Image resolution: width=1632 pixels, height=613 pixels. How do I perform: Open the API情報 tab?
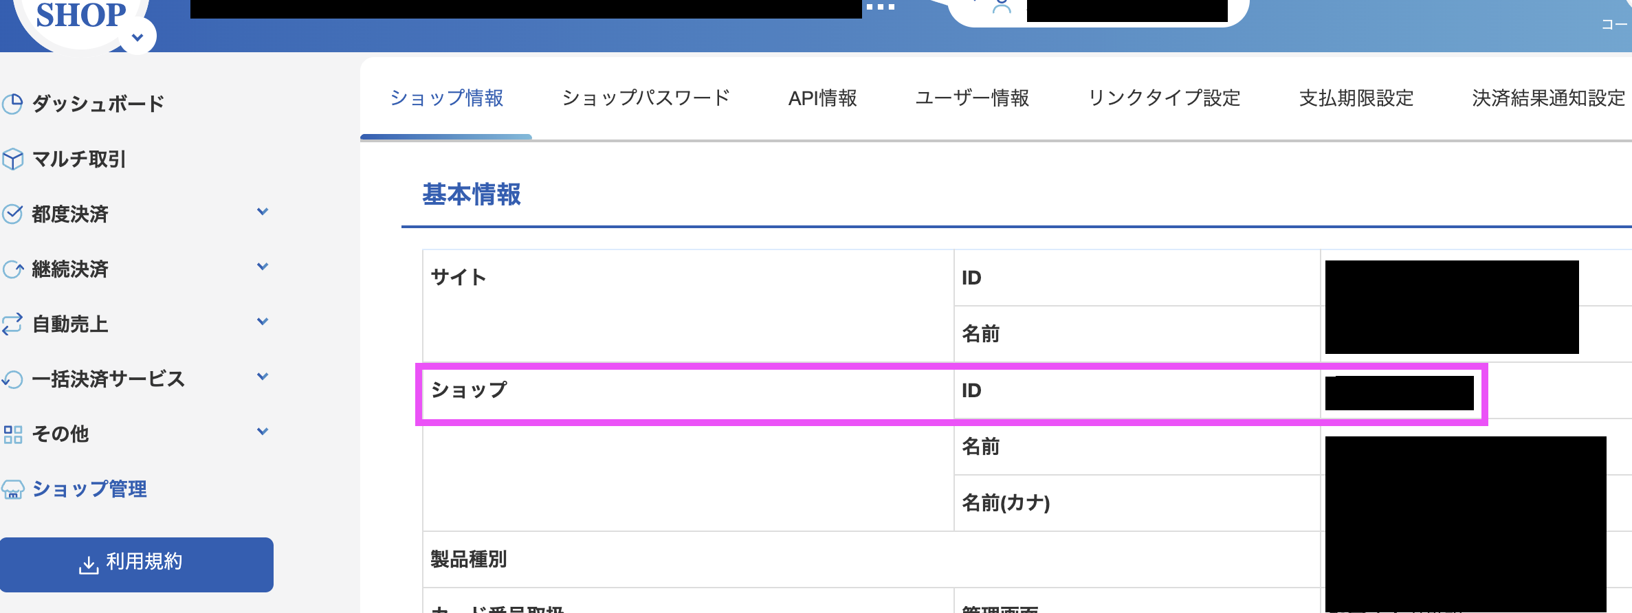[822, 98]
